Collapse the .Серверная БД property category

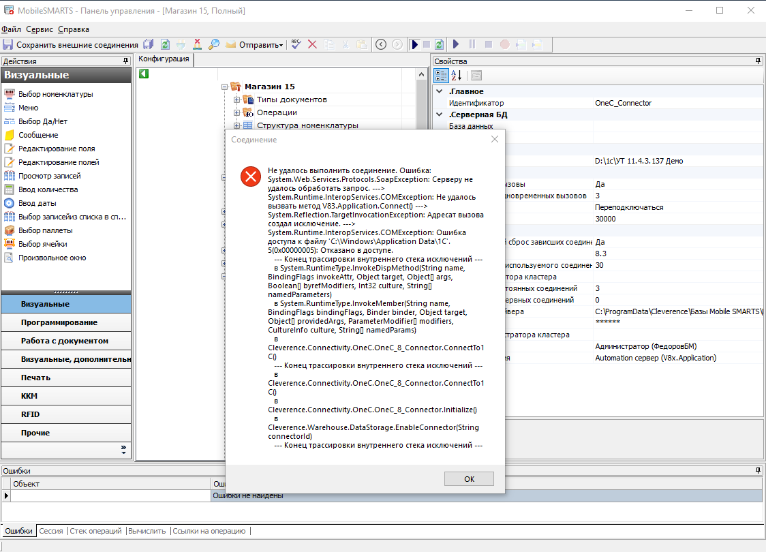click(x=439, y=114)
